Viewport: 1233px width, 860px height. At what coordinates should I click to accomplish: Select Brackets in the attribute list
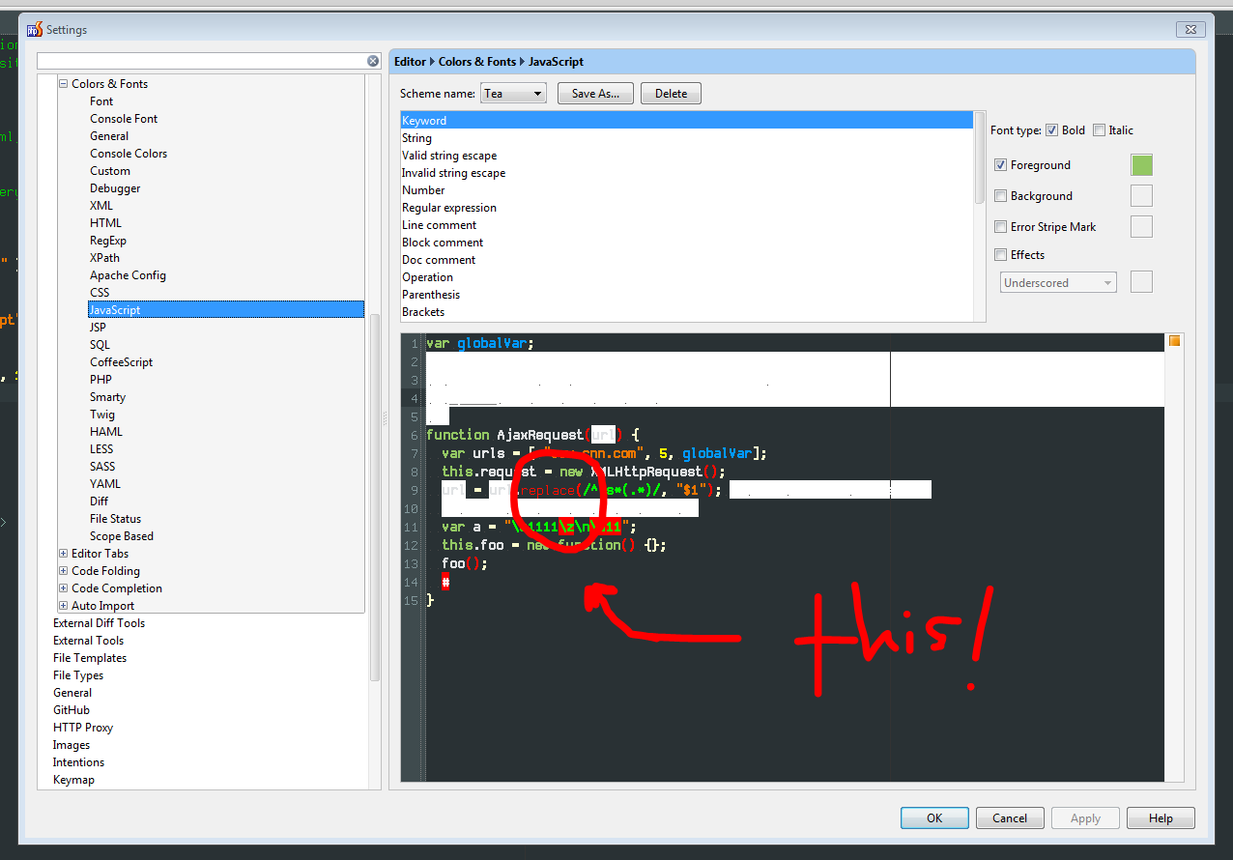687,312
